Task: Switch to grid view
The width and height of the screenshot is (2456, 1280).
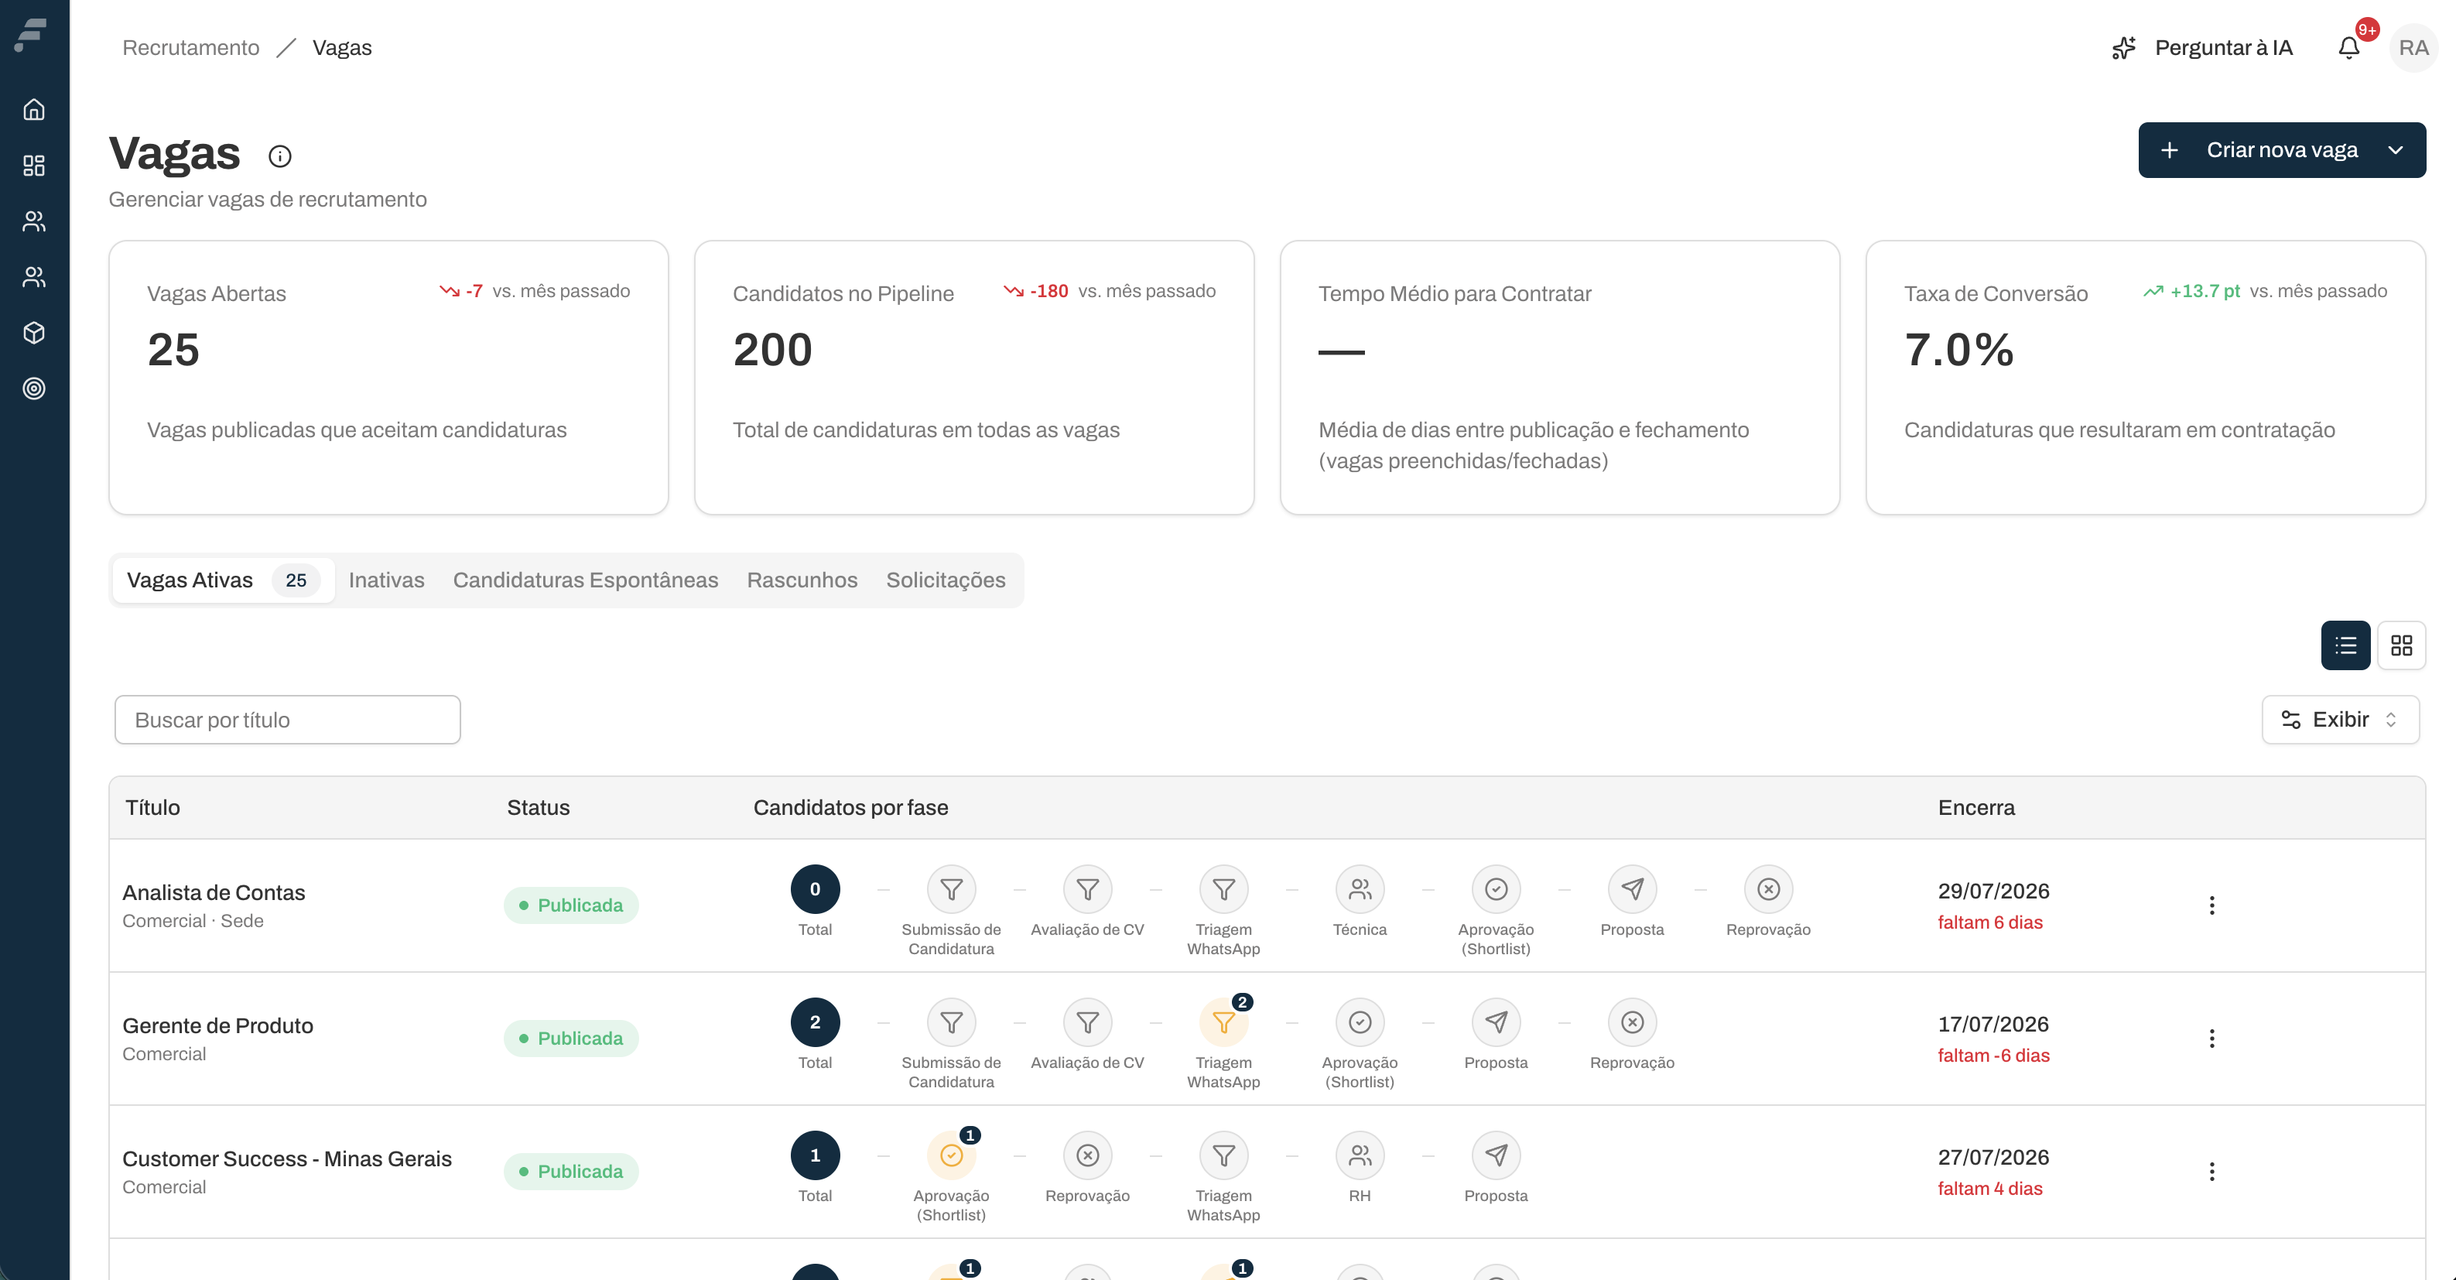Action: 2402,645
